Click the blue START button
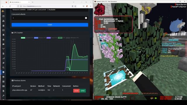The image size is (187, 105). point(50,25)
